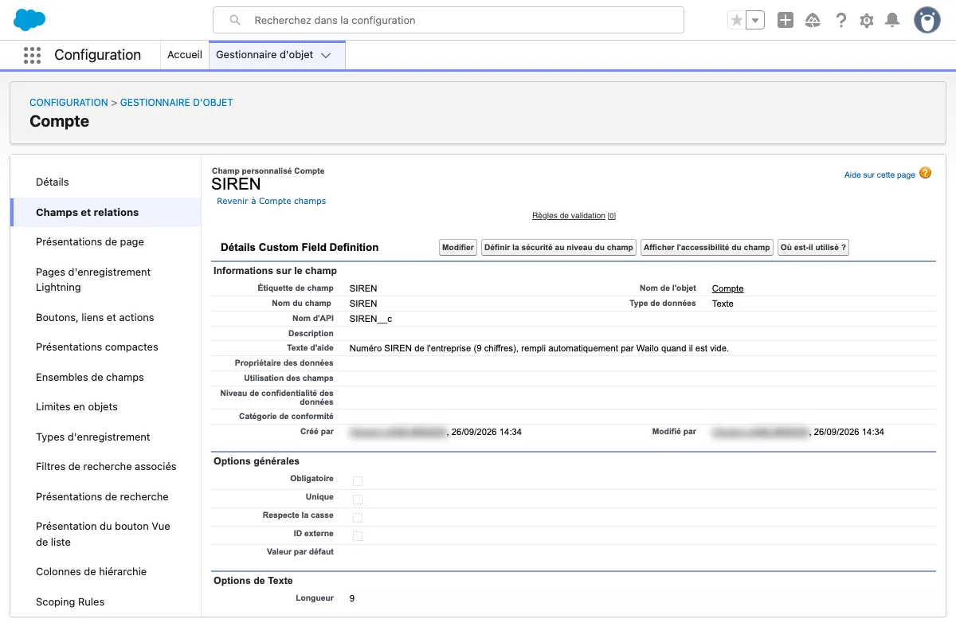The width and height of the screenshot is (956, 627).
Task: Click the Où est-il utilisé ? button
Action: (813, 248)
